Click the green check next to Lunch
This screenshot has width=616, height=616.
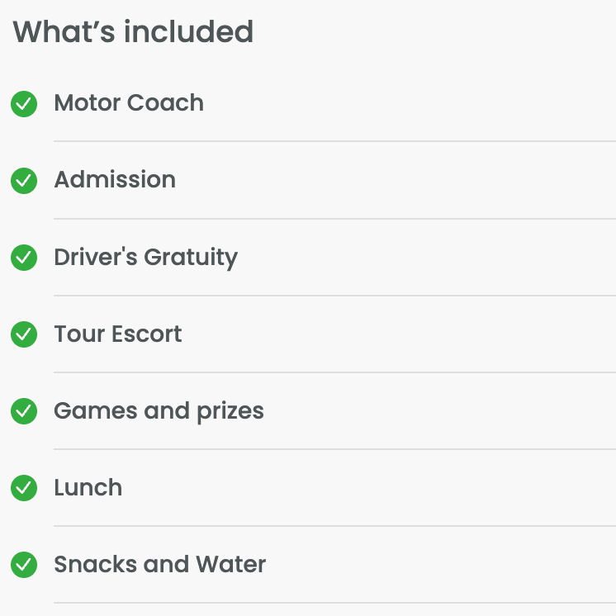24,488
